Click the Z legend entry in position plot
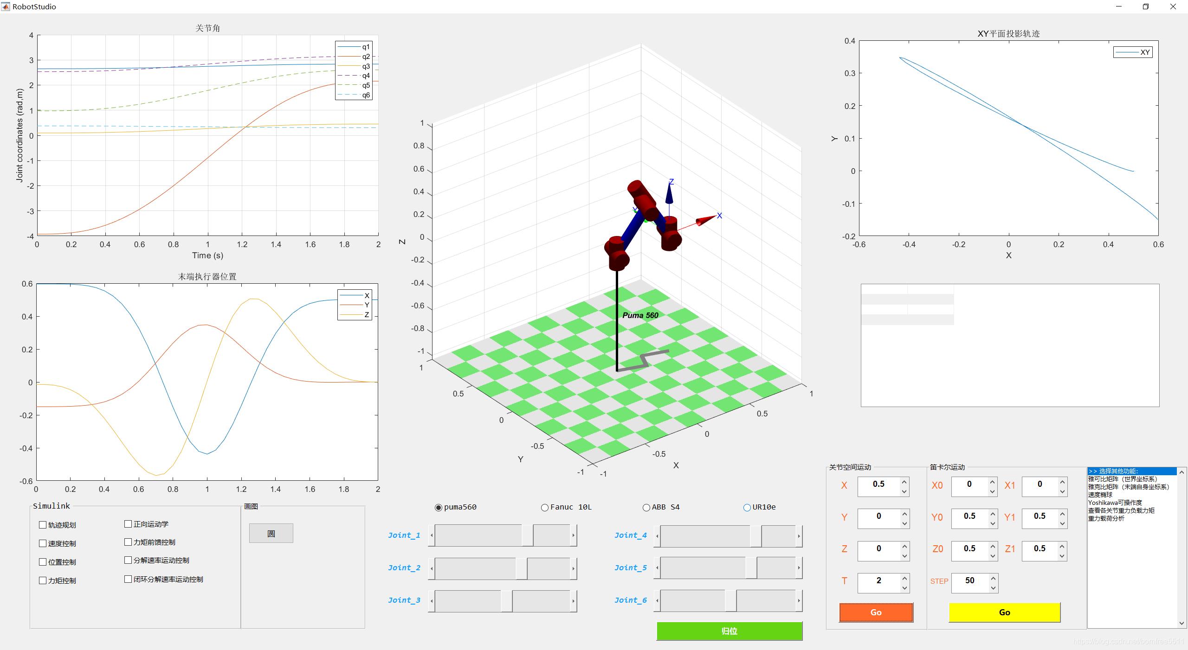The height and width of the screenshot is (650, 1188). pyautogui.click(x=355, y=315)
